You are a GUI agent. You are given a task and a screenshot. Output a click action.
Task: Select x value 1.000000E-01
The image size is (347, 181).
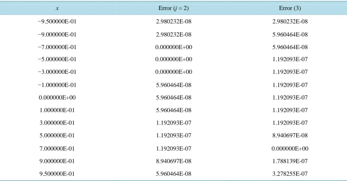57,110
